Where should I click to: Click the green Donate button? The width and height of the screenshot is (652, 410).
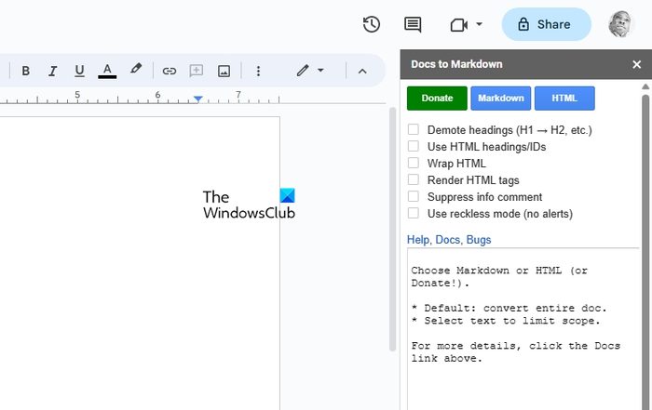tap(437, 99)
